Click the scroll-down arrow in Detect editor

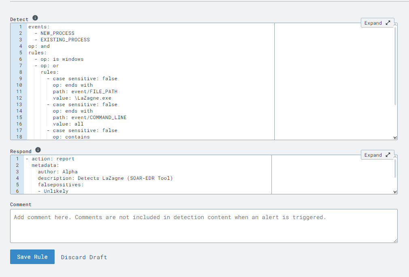coord(395,138)
